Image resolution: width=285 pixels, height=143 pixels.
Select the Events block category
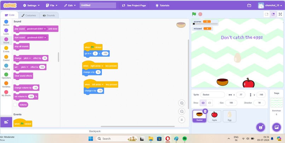tap(6, 49)
